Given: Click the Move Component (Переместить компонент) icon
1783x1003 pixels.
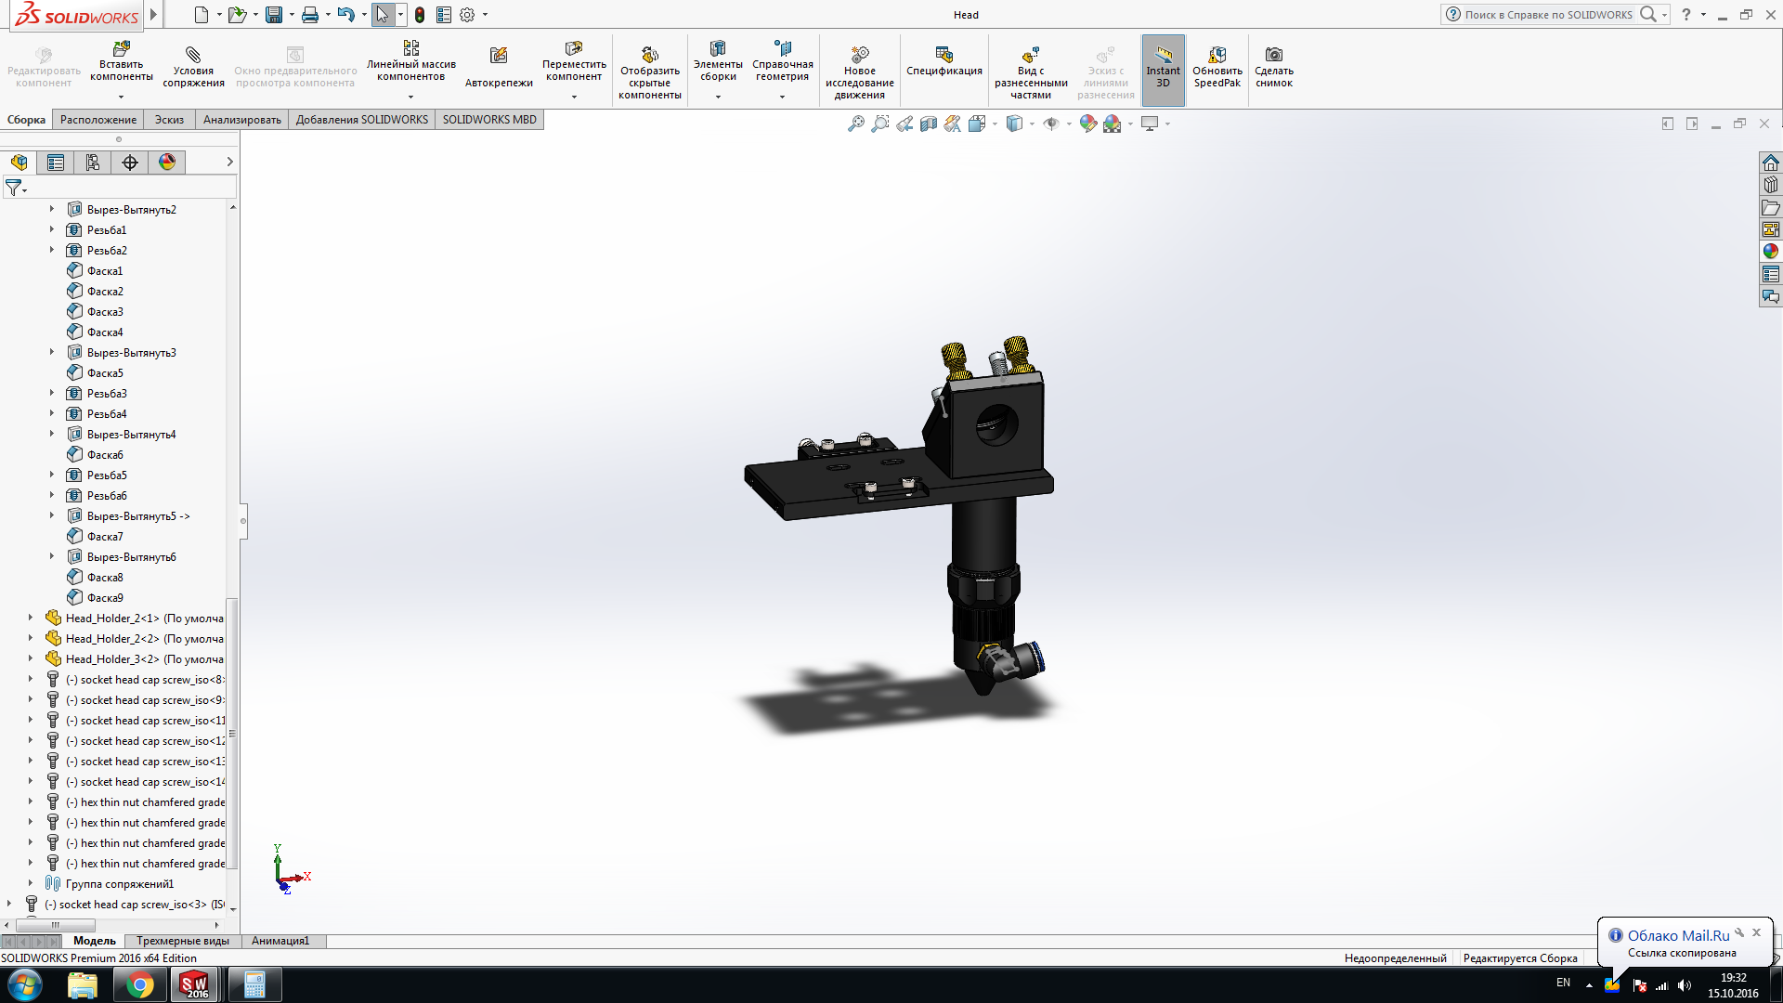Looking at the screenshot, I should (574, 48).
